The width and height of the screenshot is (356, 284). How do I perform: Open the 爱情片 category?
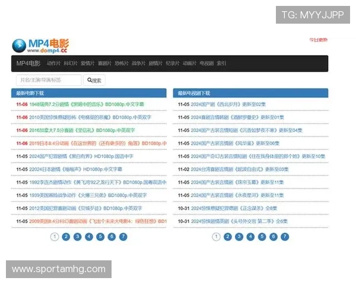88,63
